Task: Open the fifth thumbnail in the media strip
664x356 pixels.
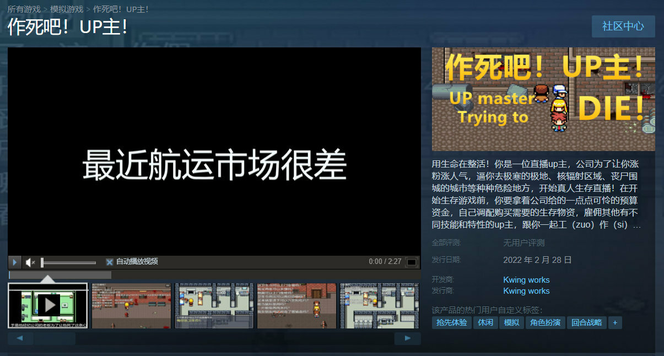Action: point(379,305)
